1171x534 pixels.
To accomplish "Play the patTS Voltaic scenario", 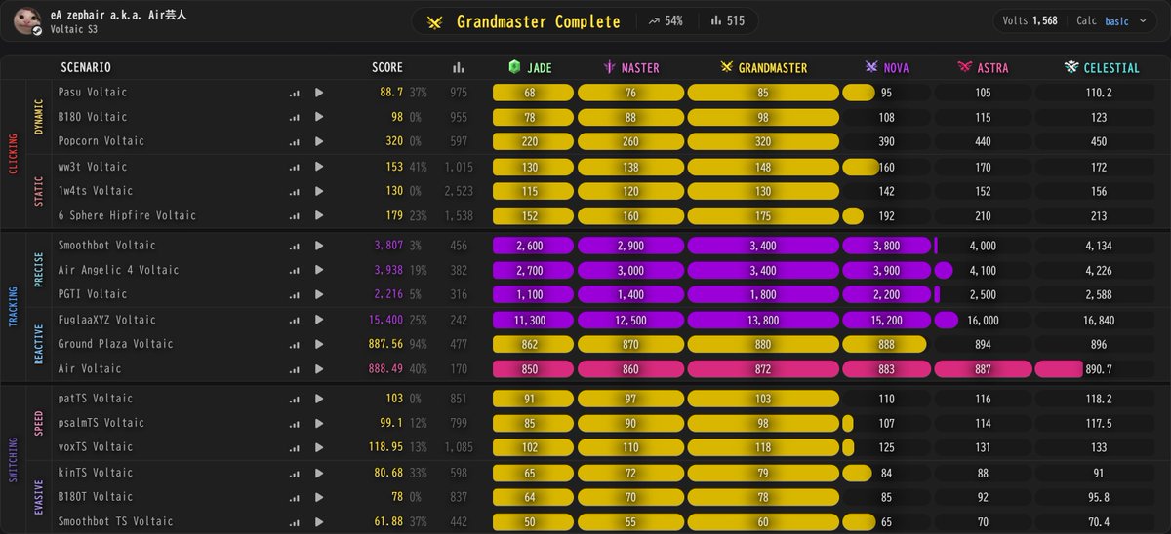I will pos(318,399).
